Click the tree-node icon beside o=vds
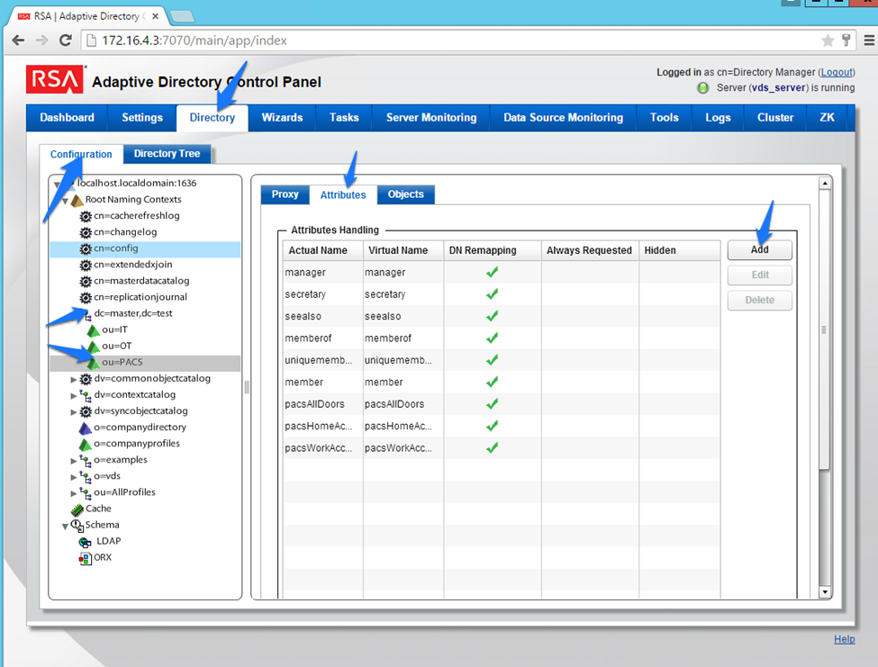The image size is (878, 667). click(86, 476)
